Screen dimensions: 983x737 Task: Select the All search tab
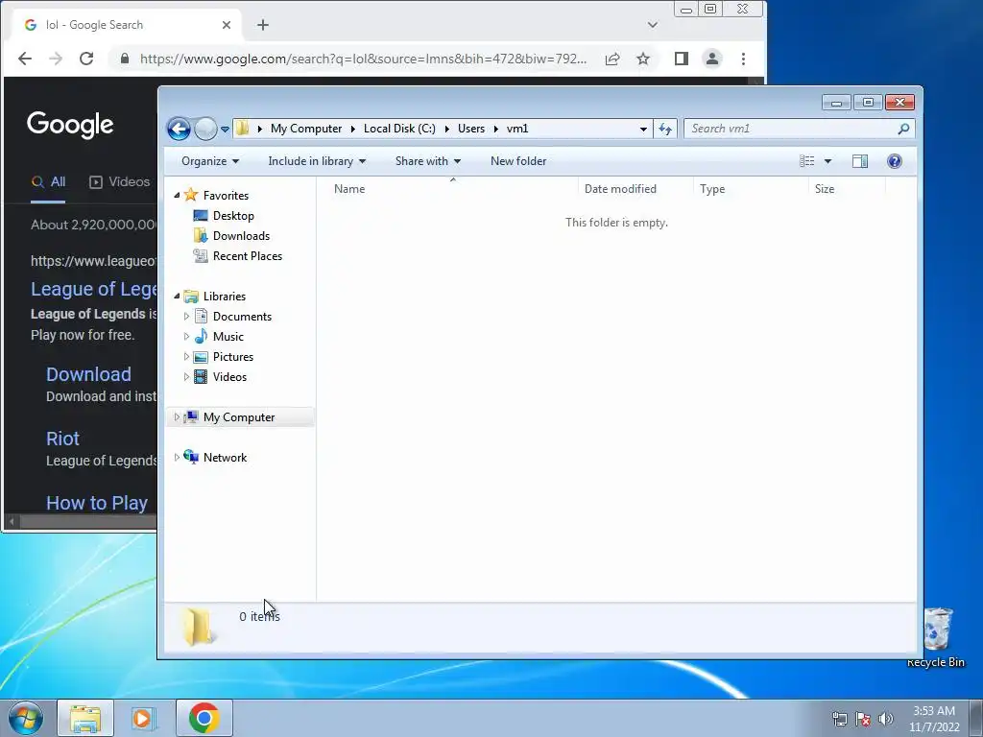[48, 181]
